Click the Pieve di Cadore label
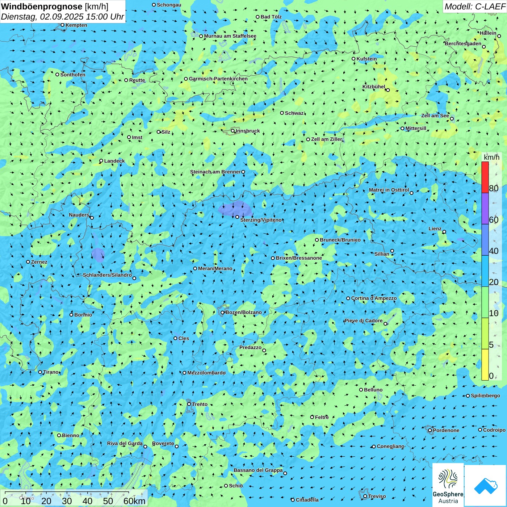 [x=364, y=320]
